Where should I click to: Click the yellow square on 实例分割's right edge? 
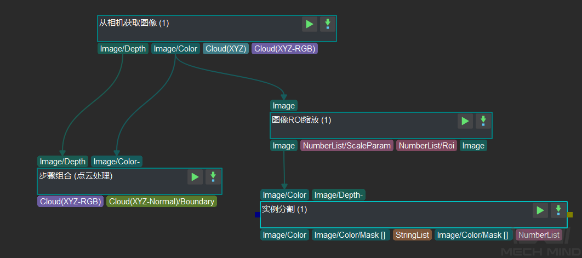point(570,215)
